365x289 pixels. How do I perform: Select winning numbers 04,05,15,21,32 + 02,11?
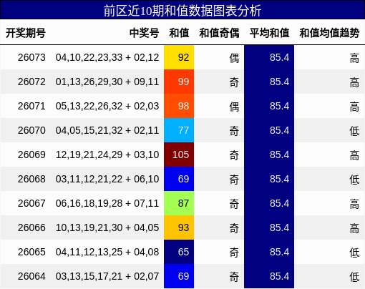tap(107, 130)
